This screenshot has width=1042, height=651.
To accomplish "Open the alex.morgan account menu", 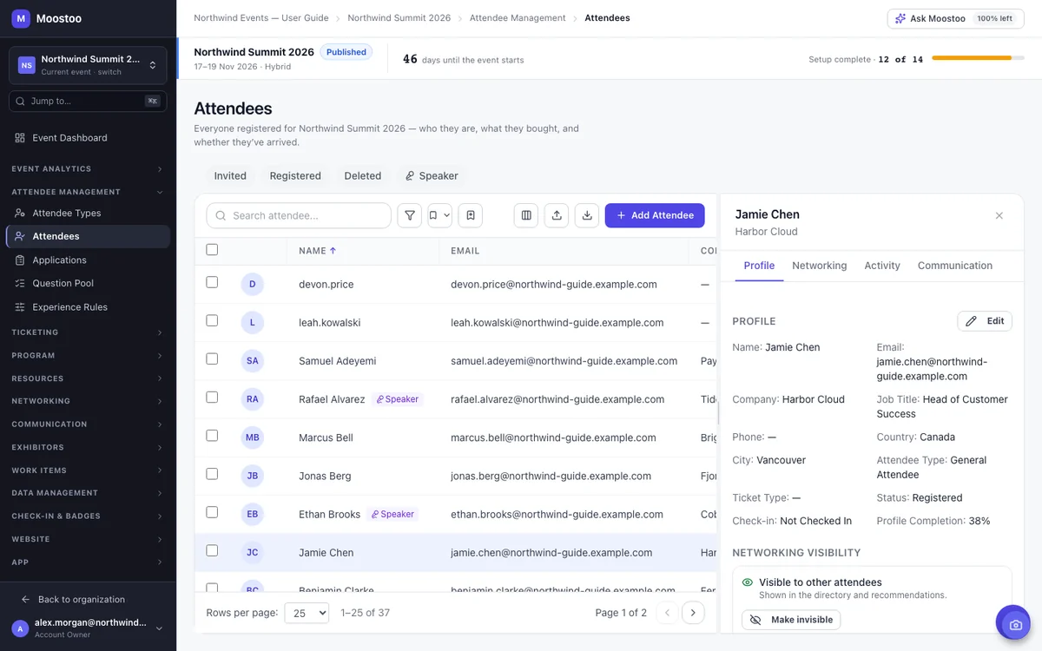I will point(88,628).
